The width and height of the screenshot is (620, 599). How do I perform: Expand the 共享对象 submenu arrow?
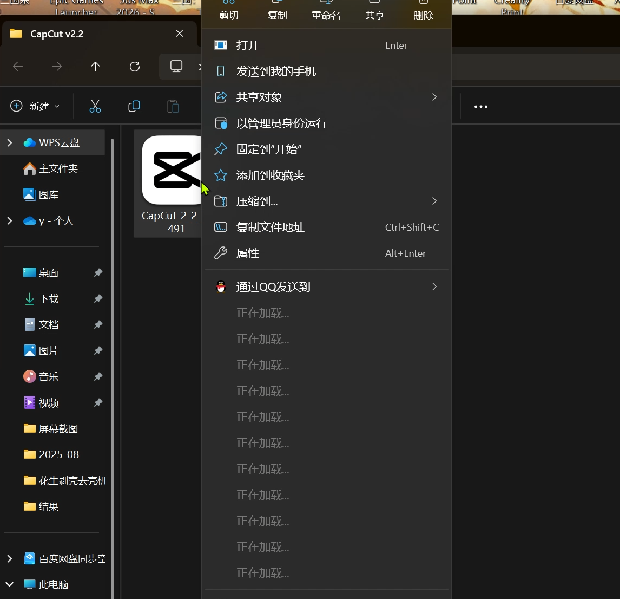click(x=434, y=97)
